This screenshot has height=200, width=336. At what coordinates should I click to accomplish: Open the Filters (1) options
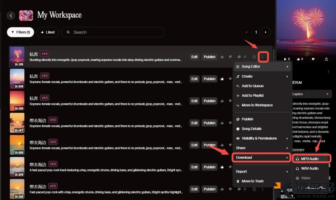tap(21, 32)
